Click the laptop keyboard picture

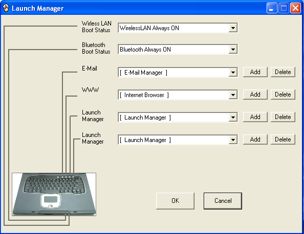(x=54, y=194)
